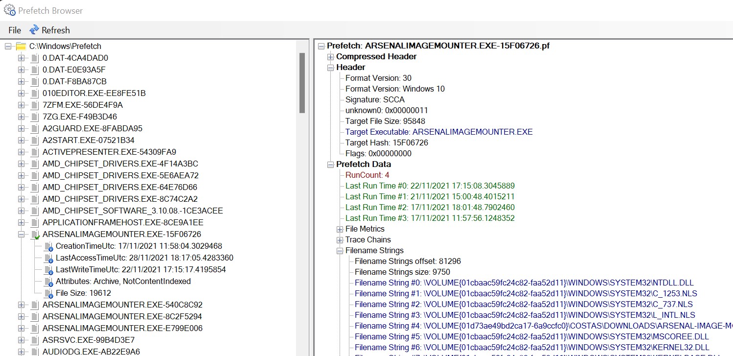Viewport: 733px width, 356px height.
Task: Expand the Trace Chains node
Action: (x=340, y=239)
